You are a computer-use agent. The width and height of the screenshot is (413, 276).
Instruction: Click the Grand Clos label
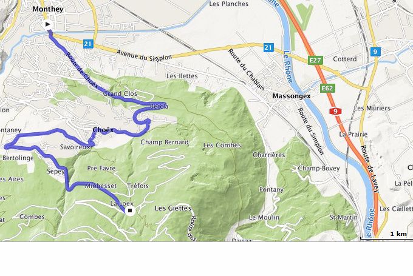[120, 93]
